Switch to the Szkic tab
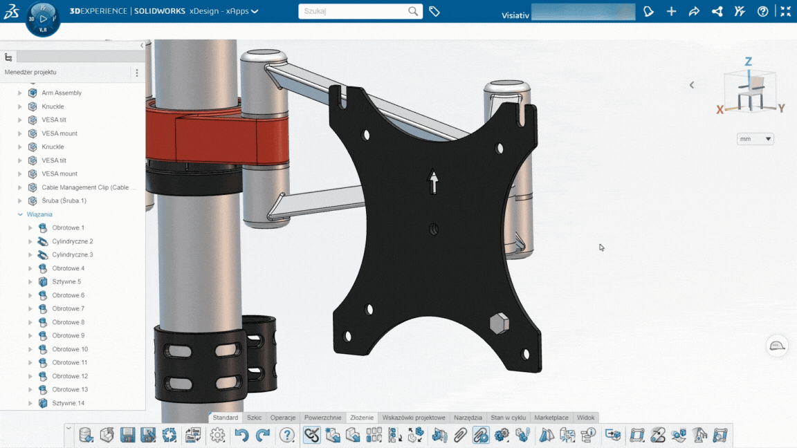The height and width of the screenshot is (448, 797). click(x=254, y=418)
